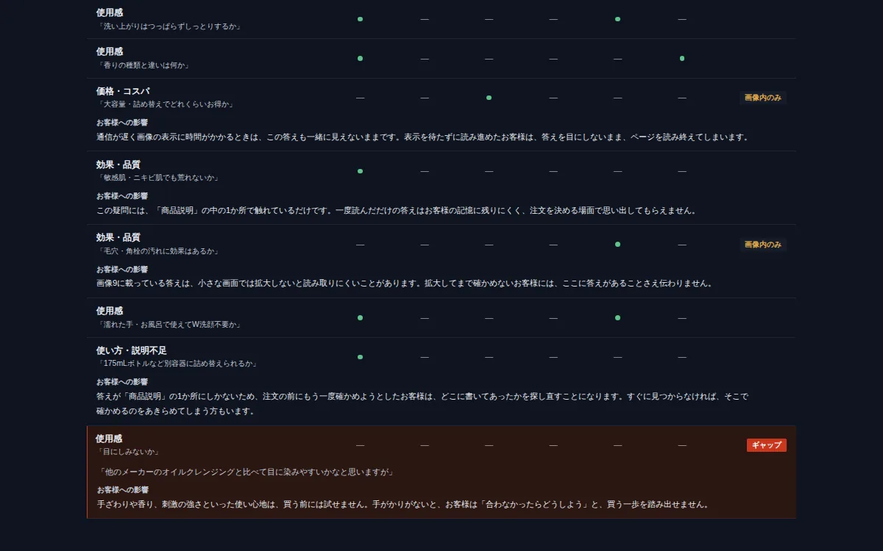Select the question 「大容量・詰め替えでどれくらいお得か」

pos(166,104)
